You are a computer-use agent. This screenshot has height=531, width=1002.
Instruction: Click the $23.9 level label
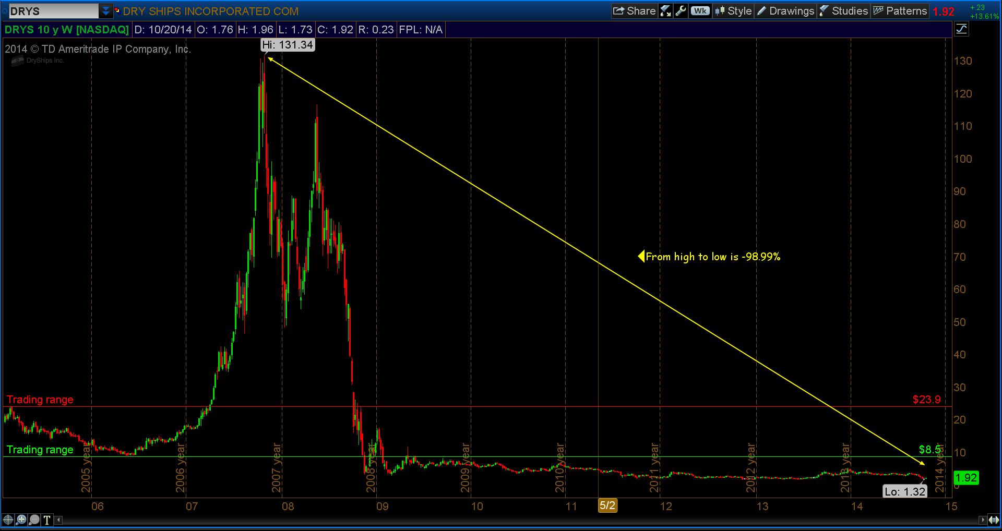point(927,400)
